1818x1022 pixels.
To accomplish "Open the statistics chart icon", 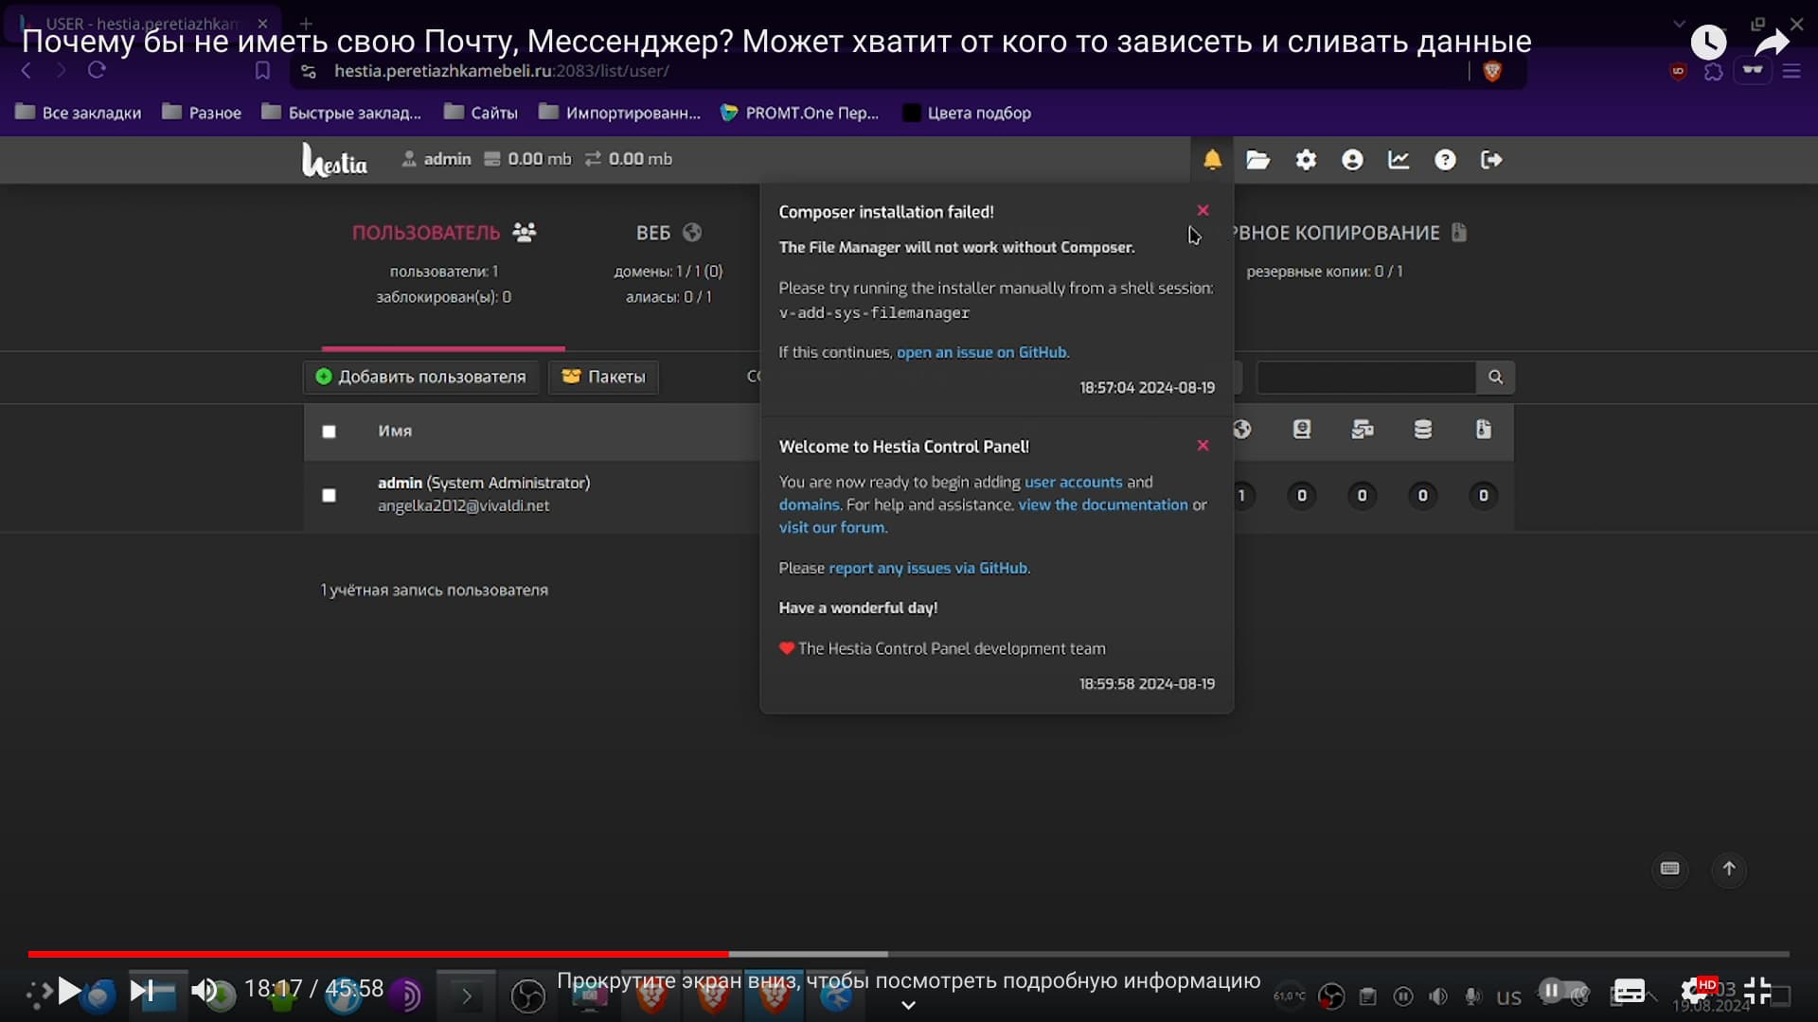I will (x=1399, y=160).
